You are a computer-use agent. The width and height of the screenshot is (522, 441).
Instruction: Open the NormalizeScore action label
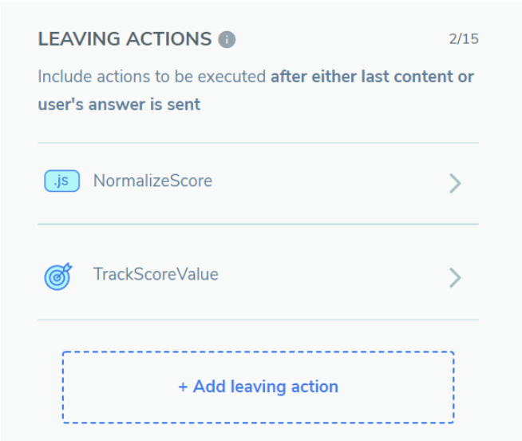click(x=152, y=181)
